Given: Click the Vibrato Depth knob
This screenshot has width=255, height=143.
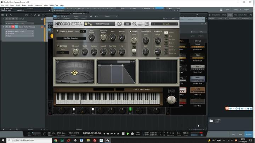Looking at the screenshot, I should [103, 37].
